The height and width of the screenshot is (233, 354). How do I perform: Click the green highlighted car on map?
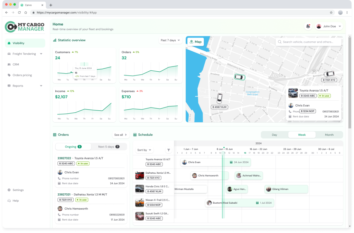(x=239, y=77)
